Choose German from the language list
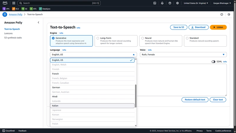 [92, 87]
